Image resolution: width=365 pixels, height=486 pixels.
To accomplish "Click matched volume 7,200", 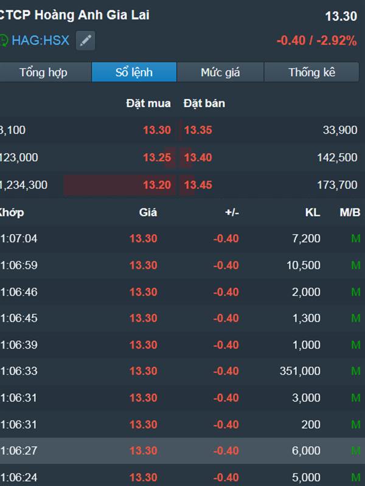I will (x=306, y=239).
